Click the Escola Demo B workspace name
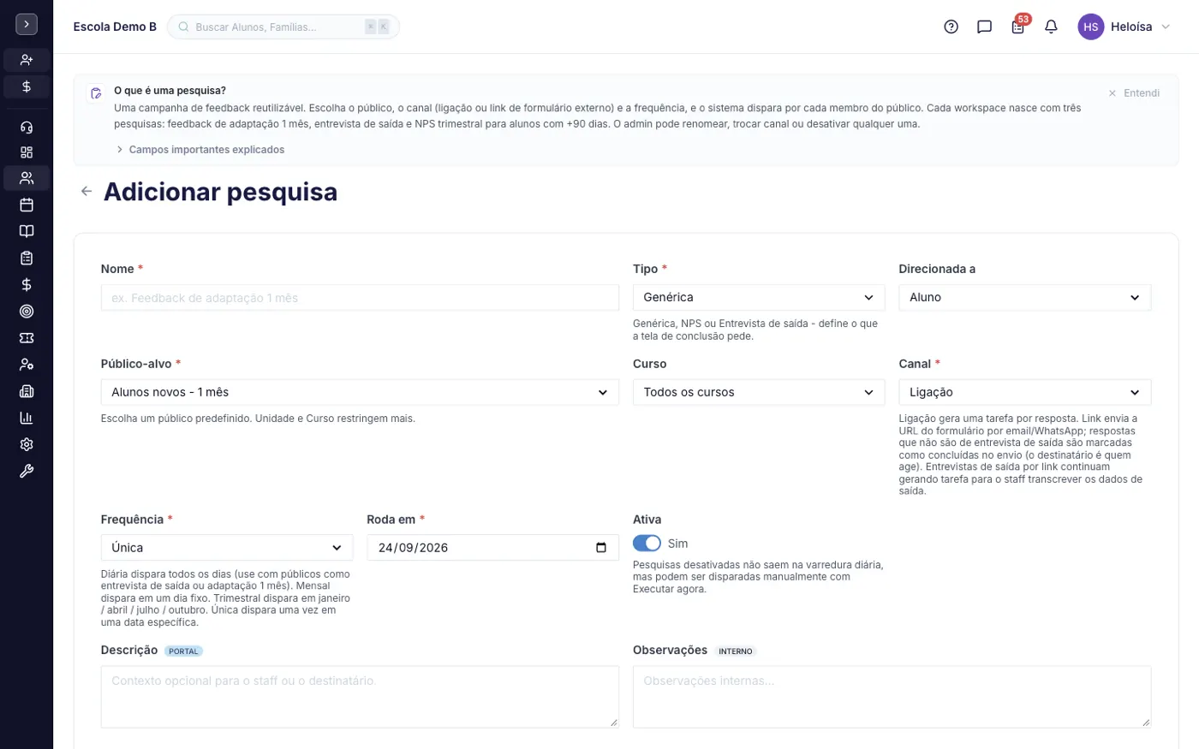The image size is (1199, 749). pyautogui.click(x=115, y=27)
